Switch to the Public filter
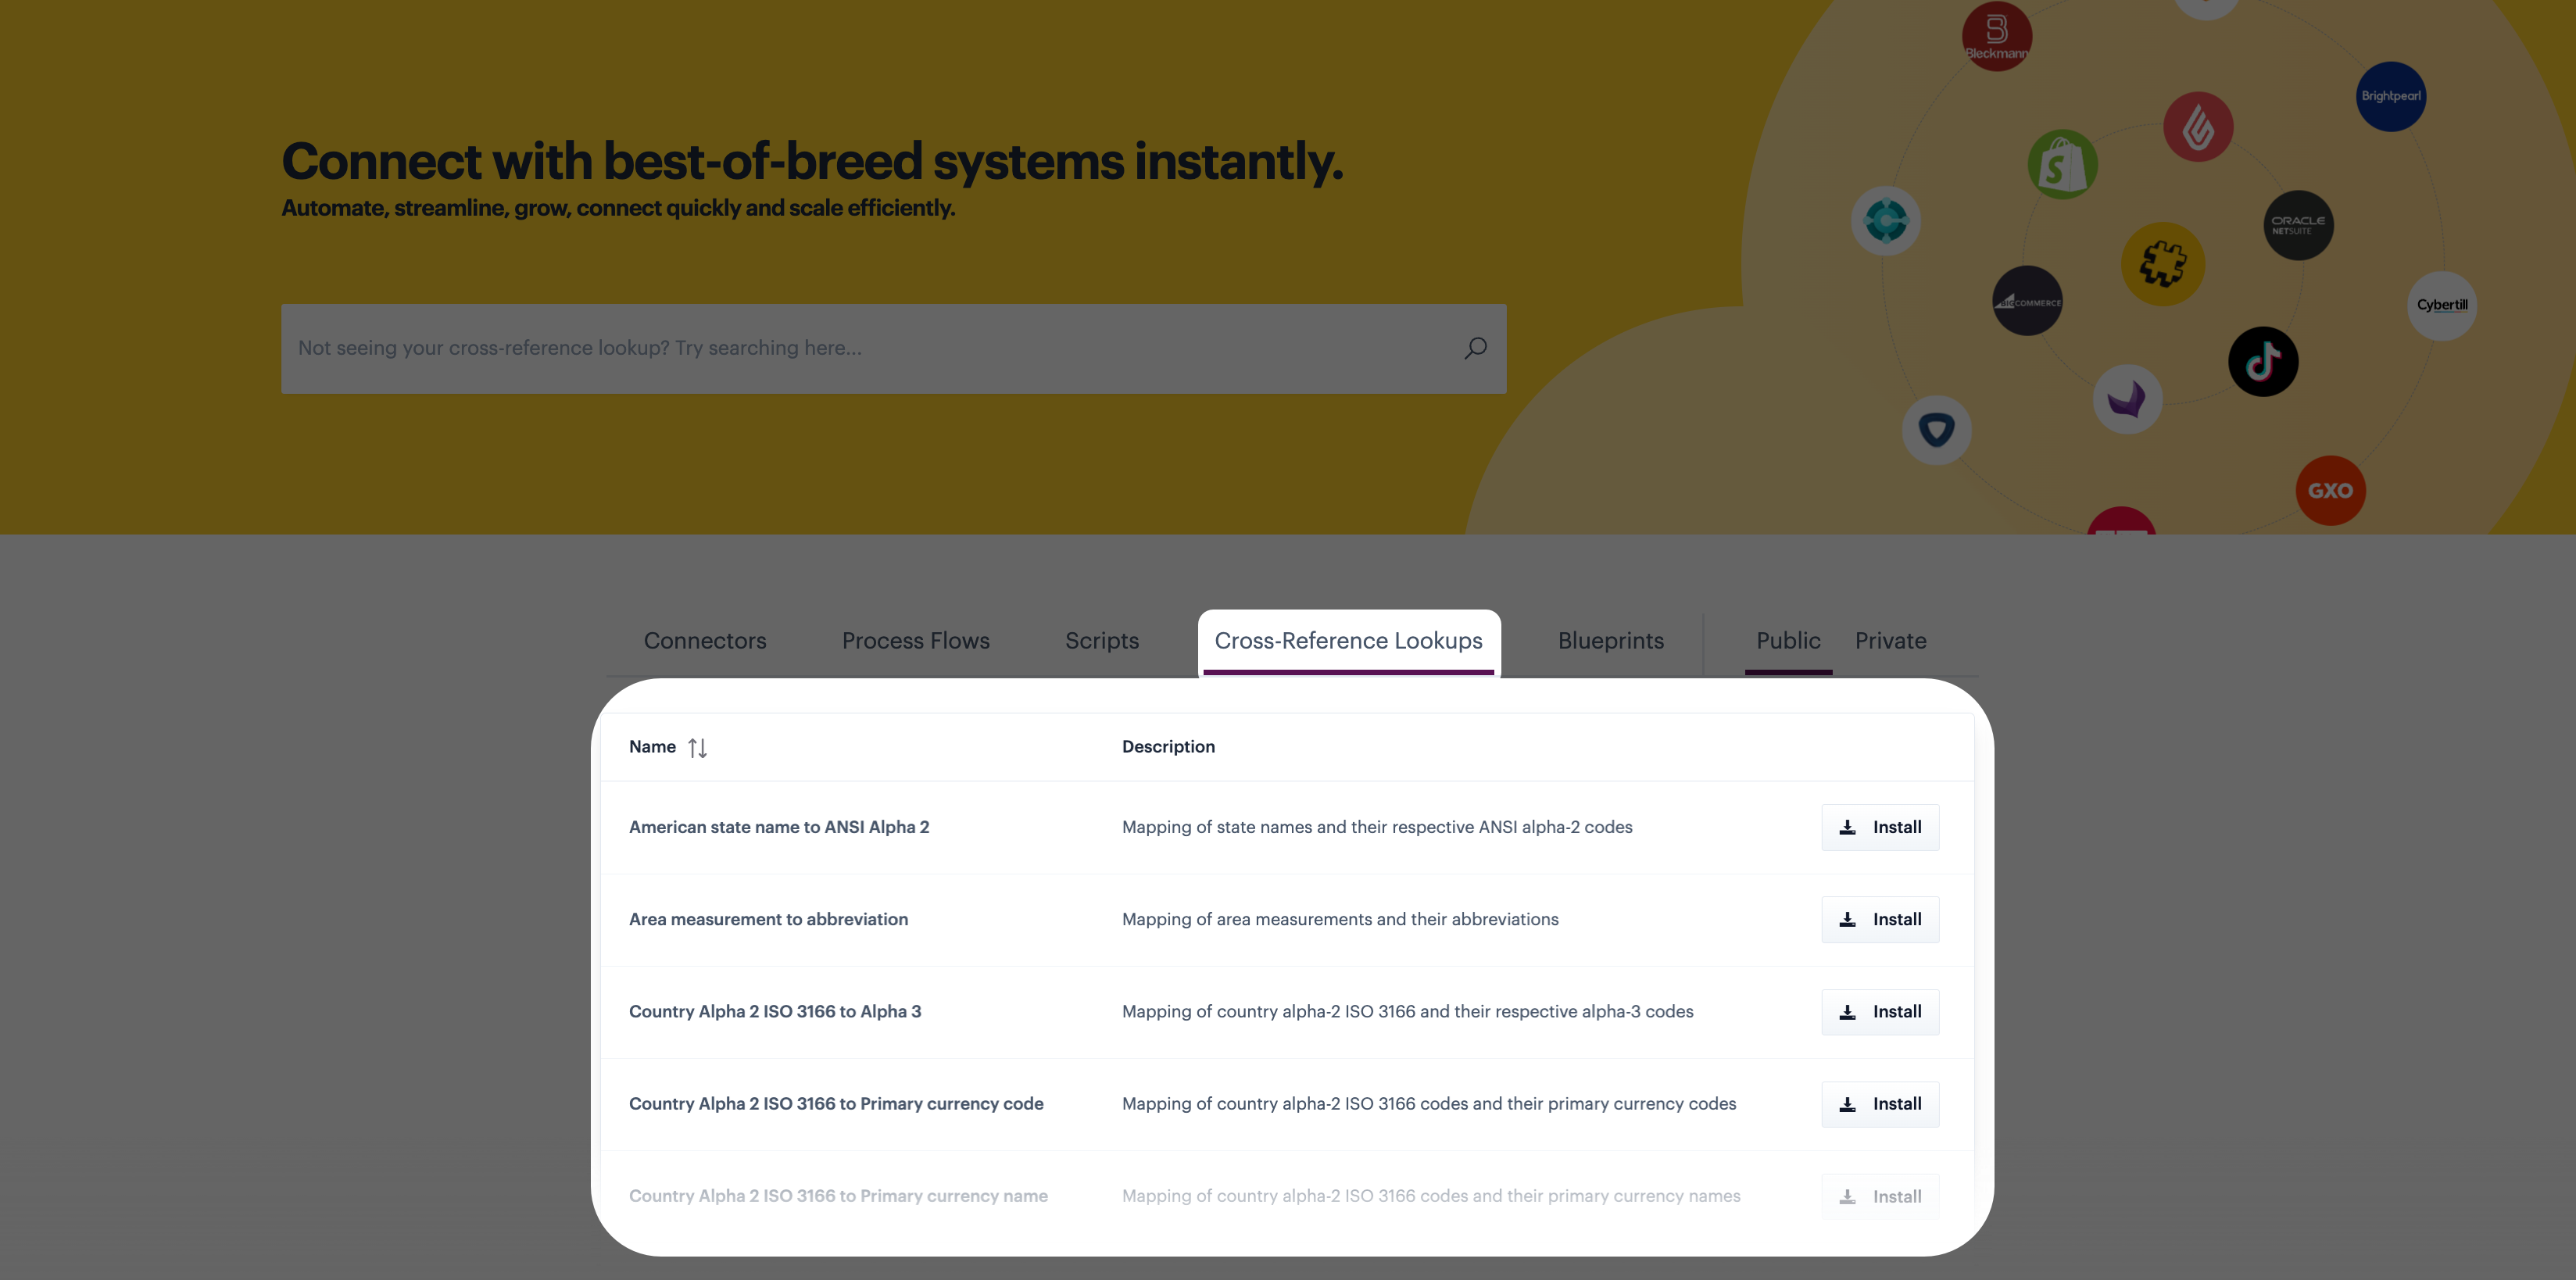Screen dimensions: 2576x1280 tap(1788, 641)
